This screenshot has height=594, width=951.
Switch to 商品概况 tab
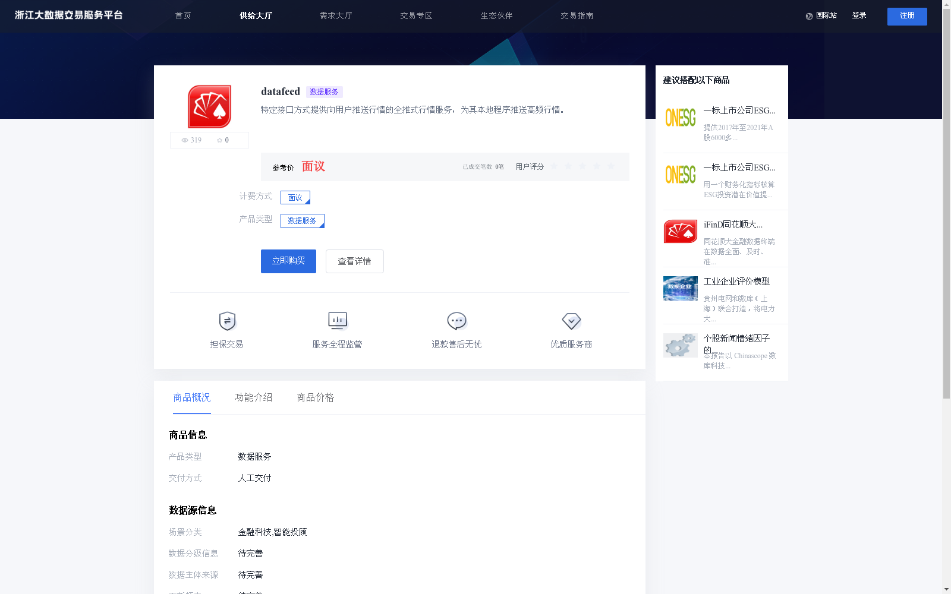[192, 397]
